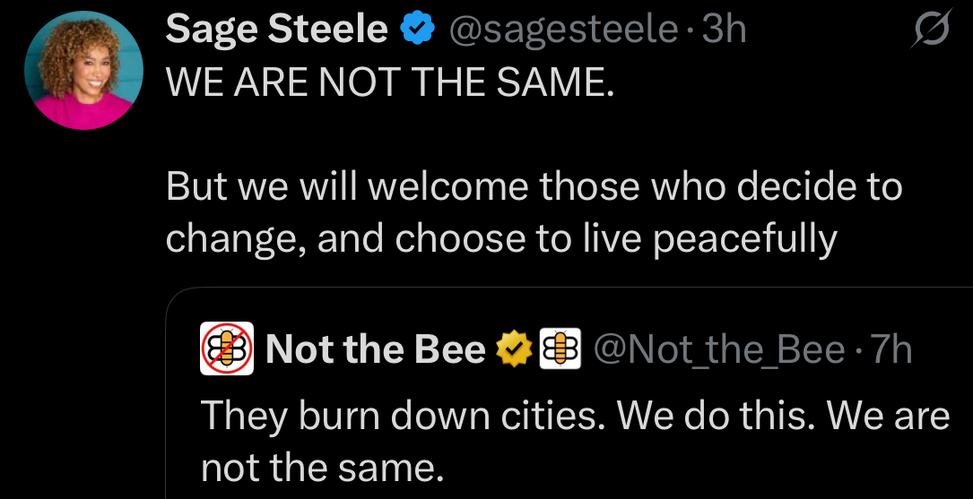
Task: Click the 3h post timestamp
Action: click(x=724, y=30)
